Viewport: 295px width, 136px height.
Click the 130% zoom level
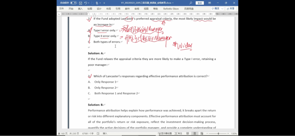pyautogui.click(x=234, y=134)
